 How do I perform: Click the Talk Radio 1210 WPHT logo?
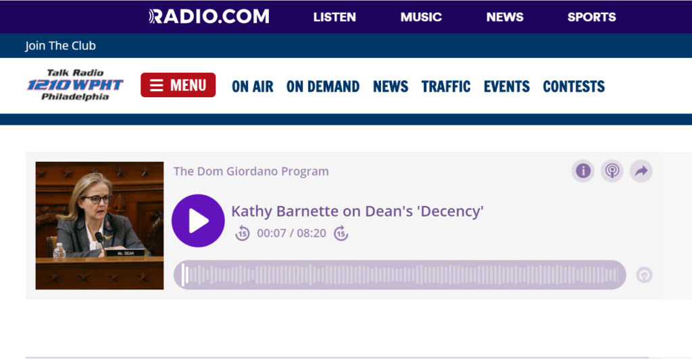75,85
